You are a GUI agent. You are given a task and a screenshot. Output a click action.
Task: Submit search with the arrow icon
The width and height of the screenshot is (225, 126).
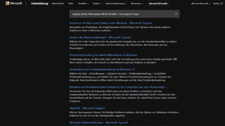point(175,14)
